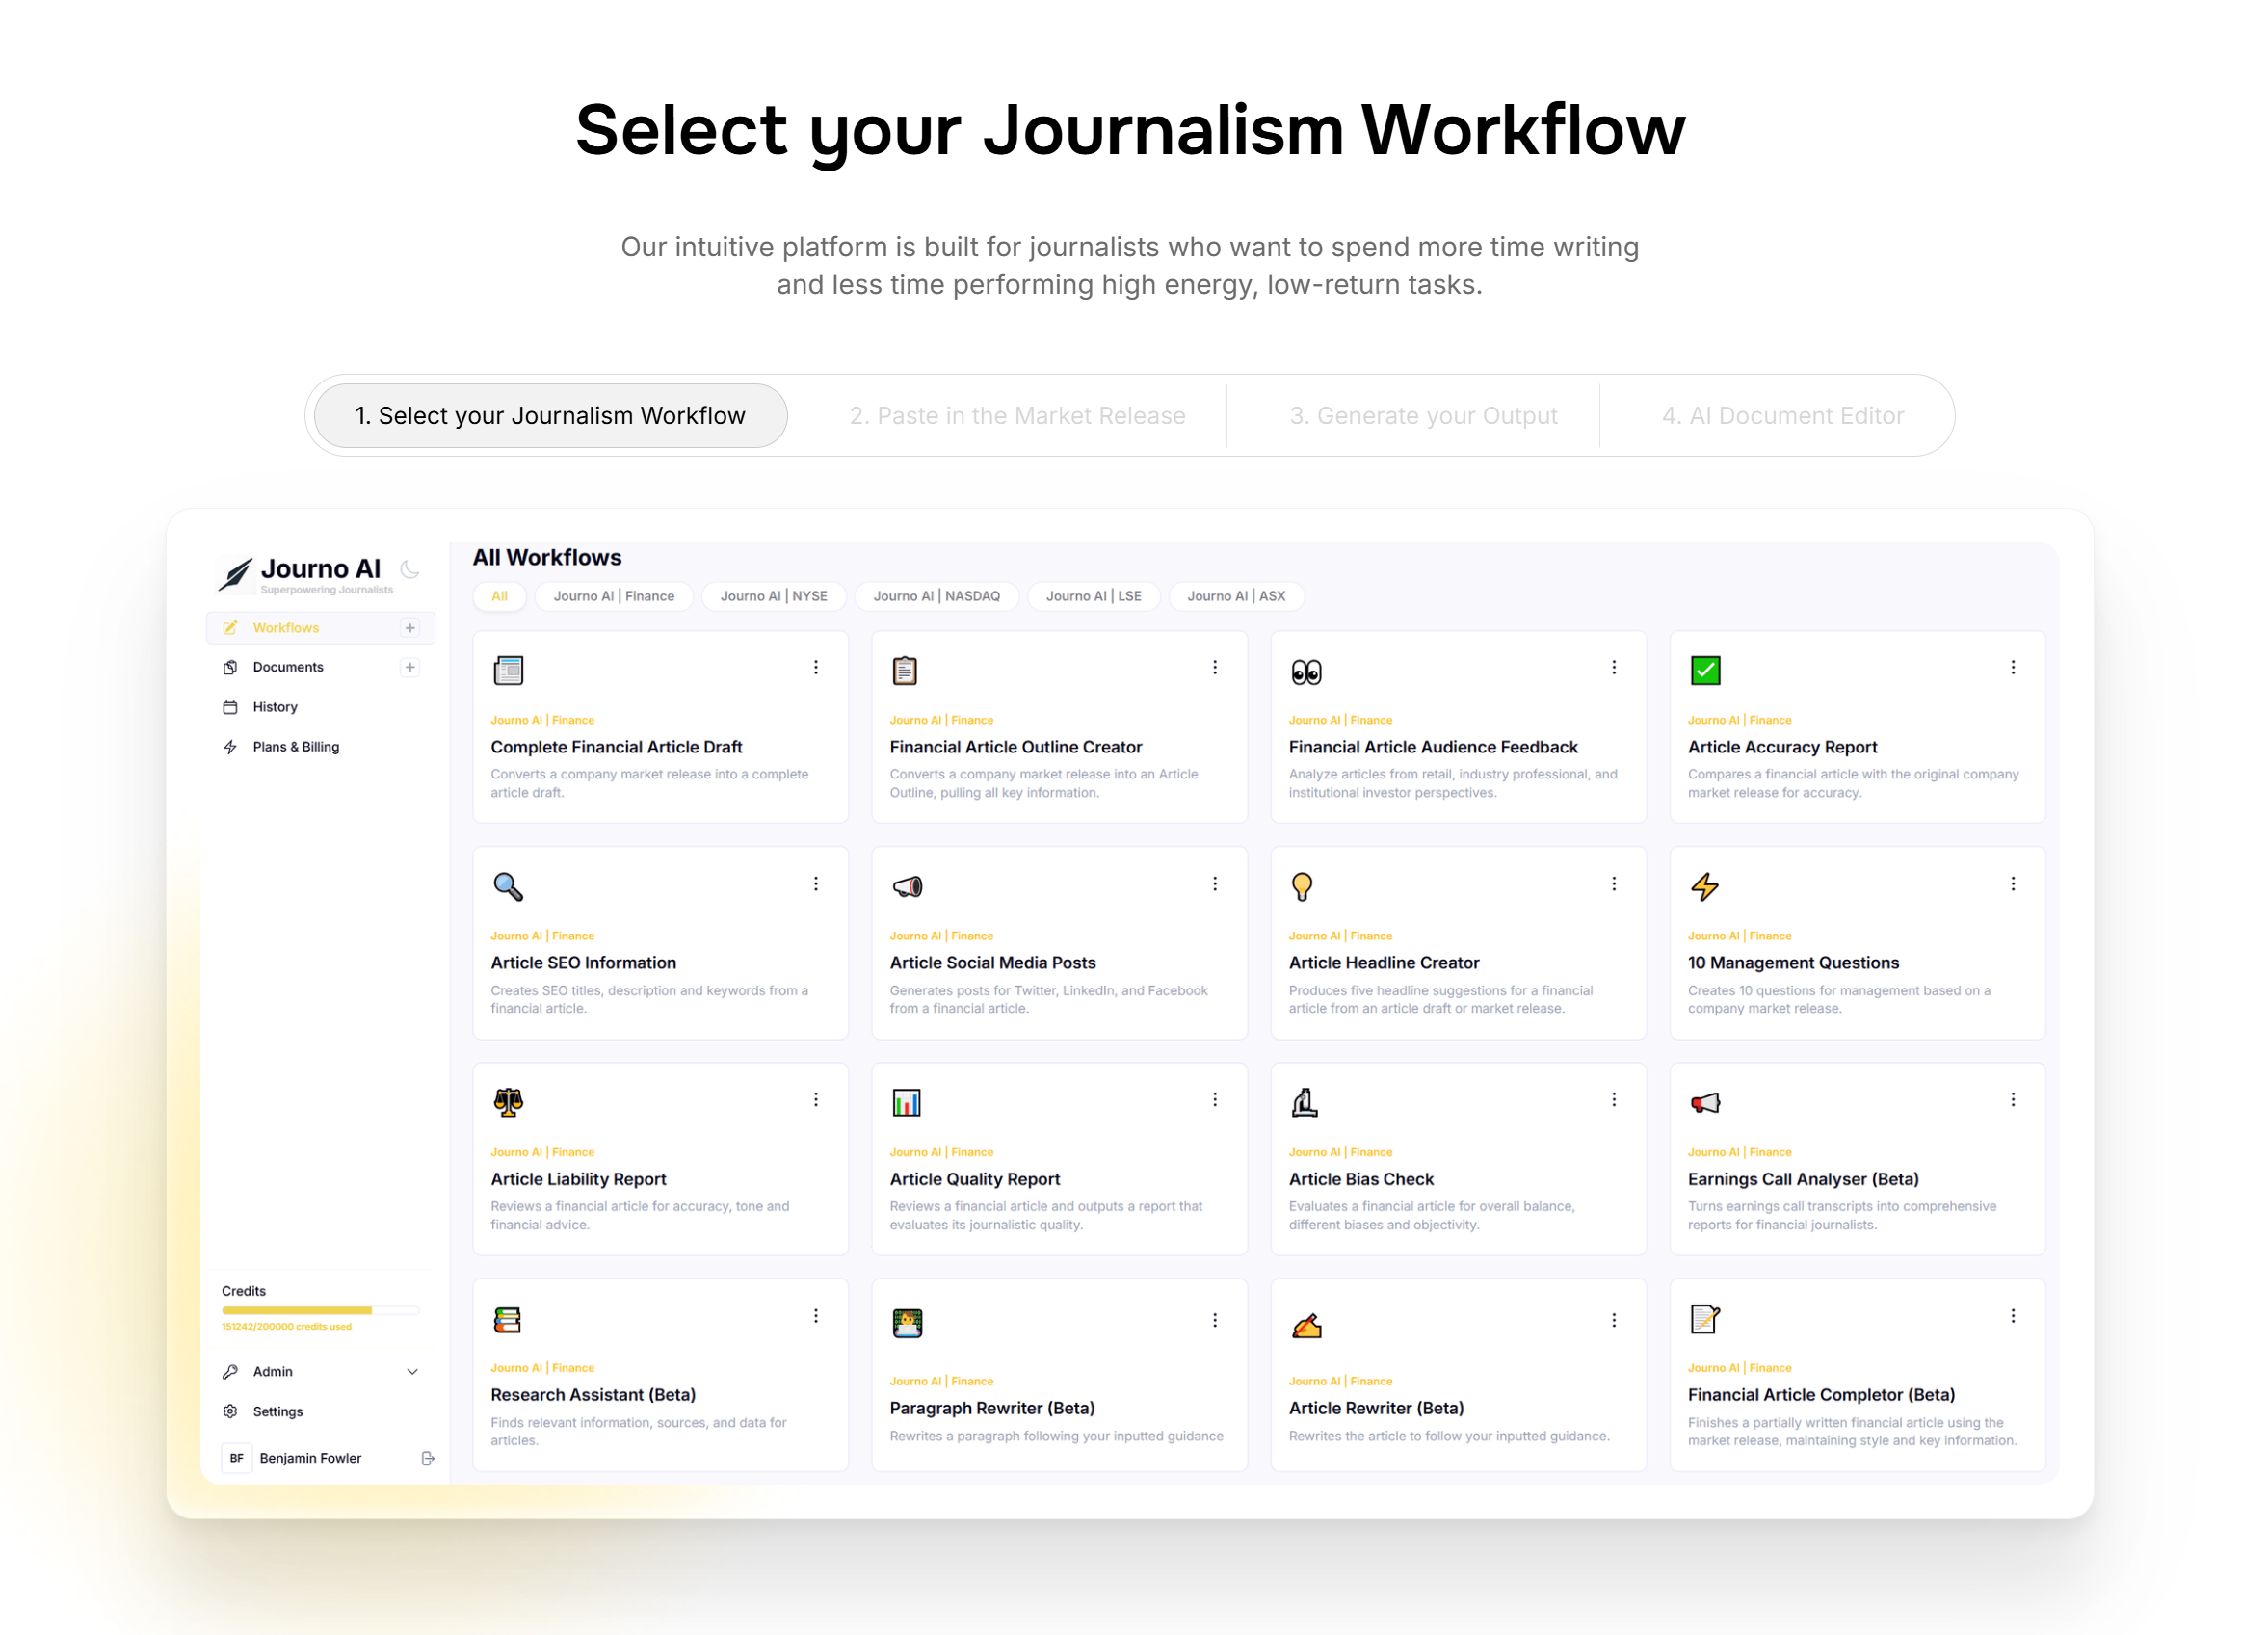
Task: Click the books icon on Research Assistant (Beta)
Action: click(507, 1319)
